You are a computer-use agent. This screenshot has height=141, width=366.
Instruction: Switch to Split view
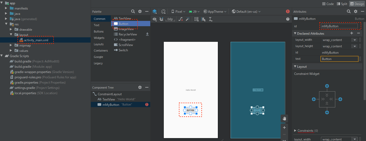(x=342, y=4)
